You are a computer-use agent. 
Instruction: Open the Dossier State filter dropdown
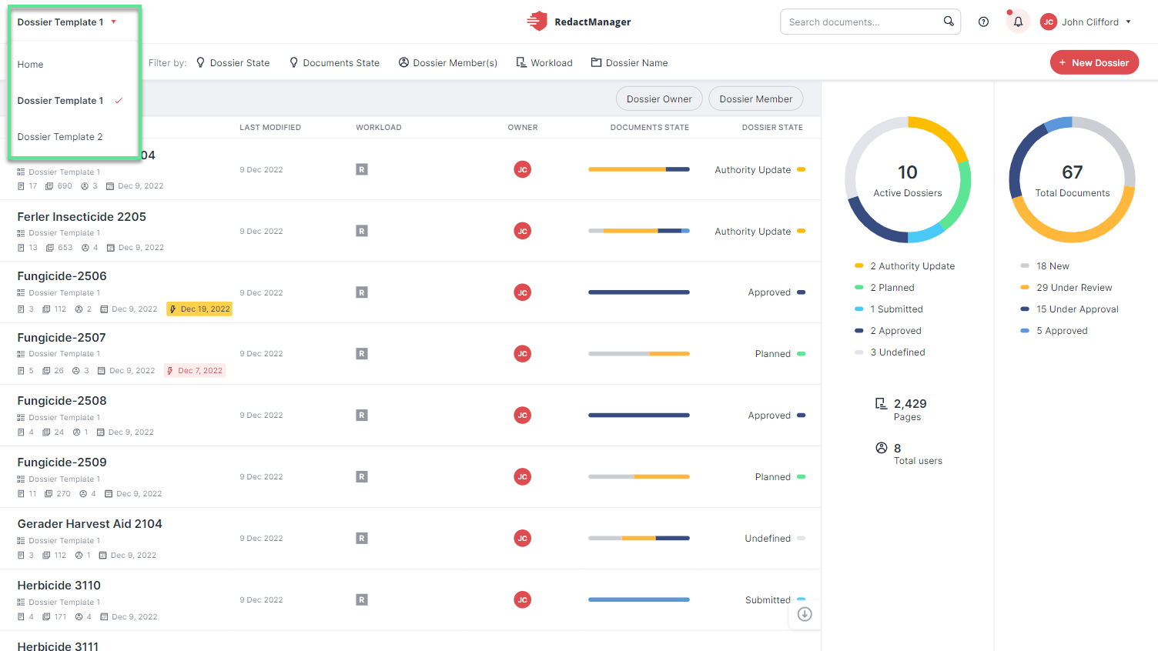coord(233,63)
